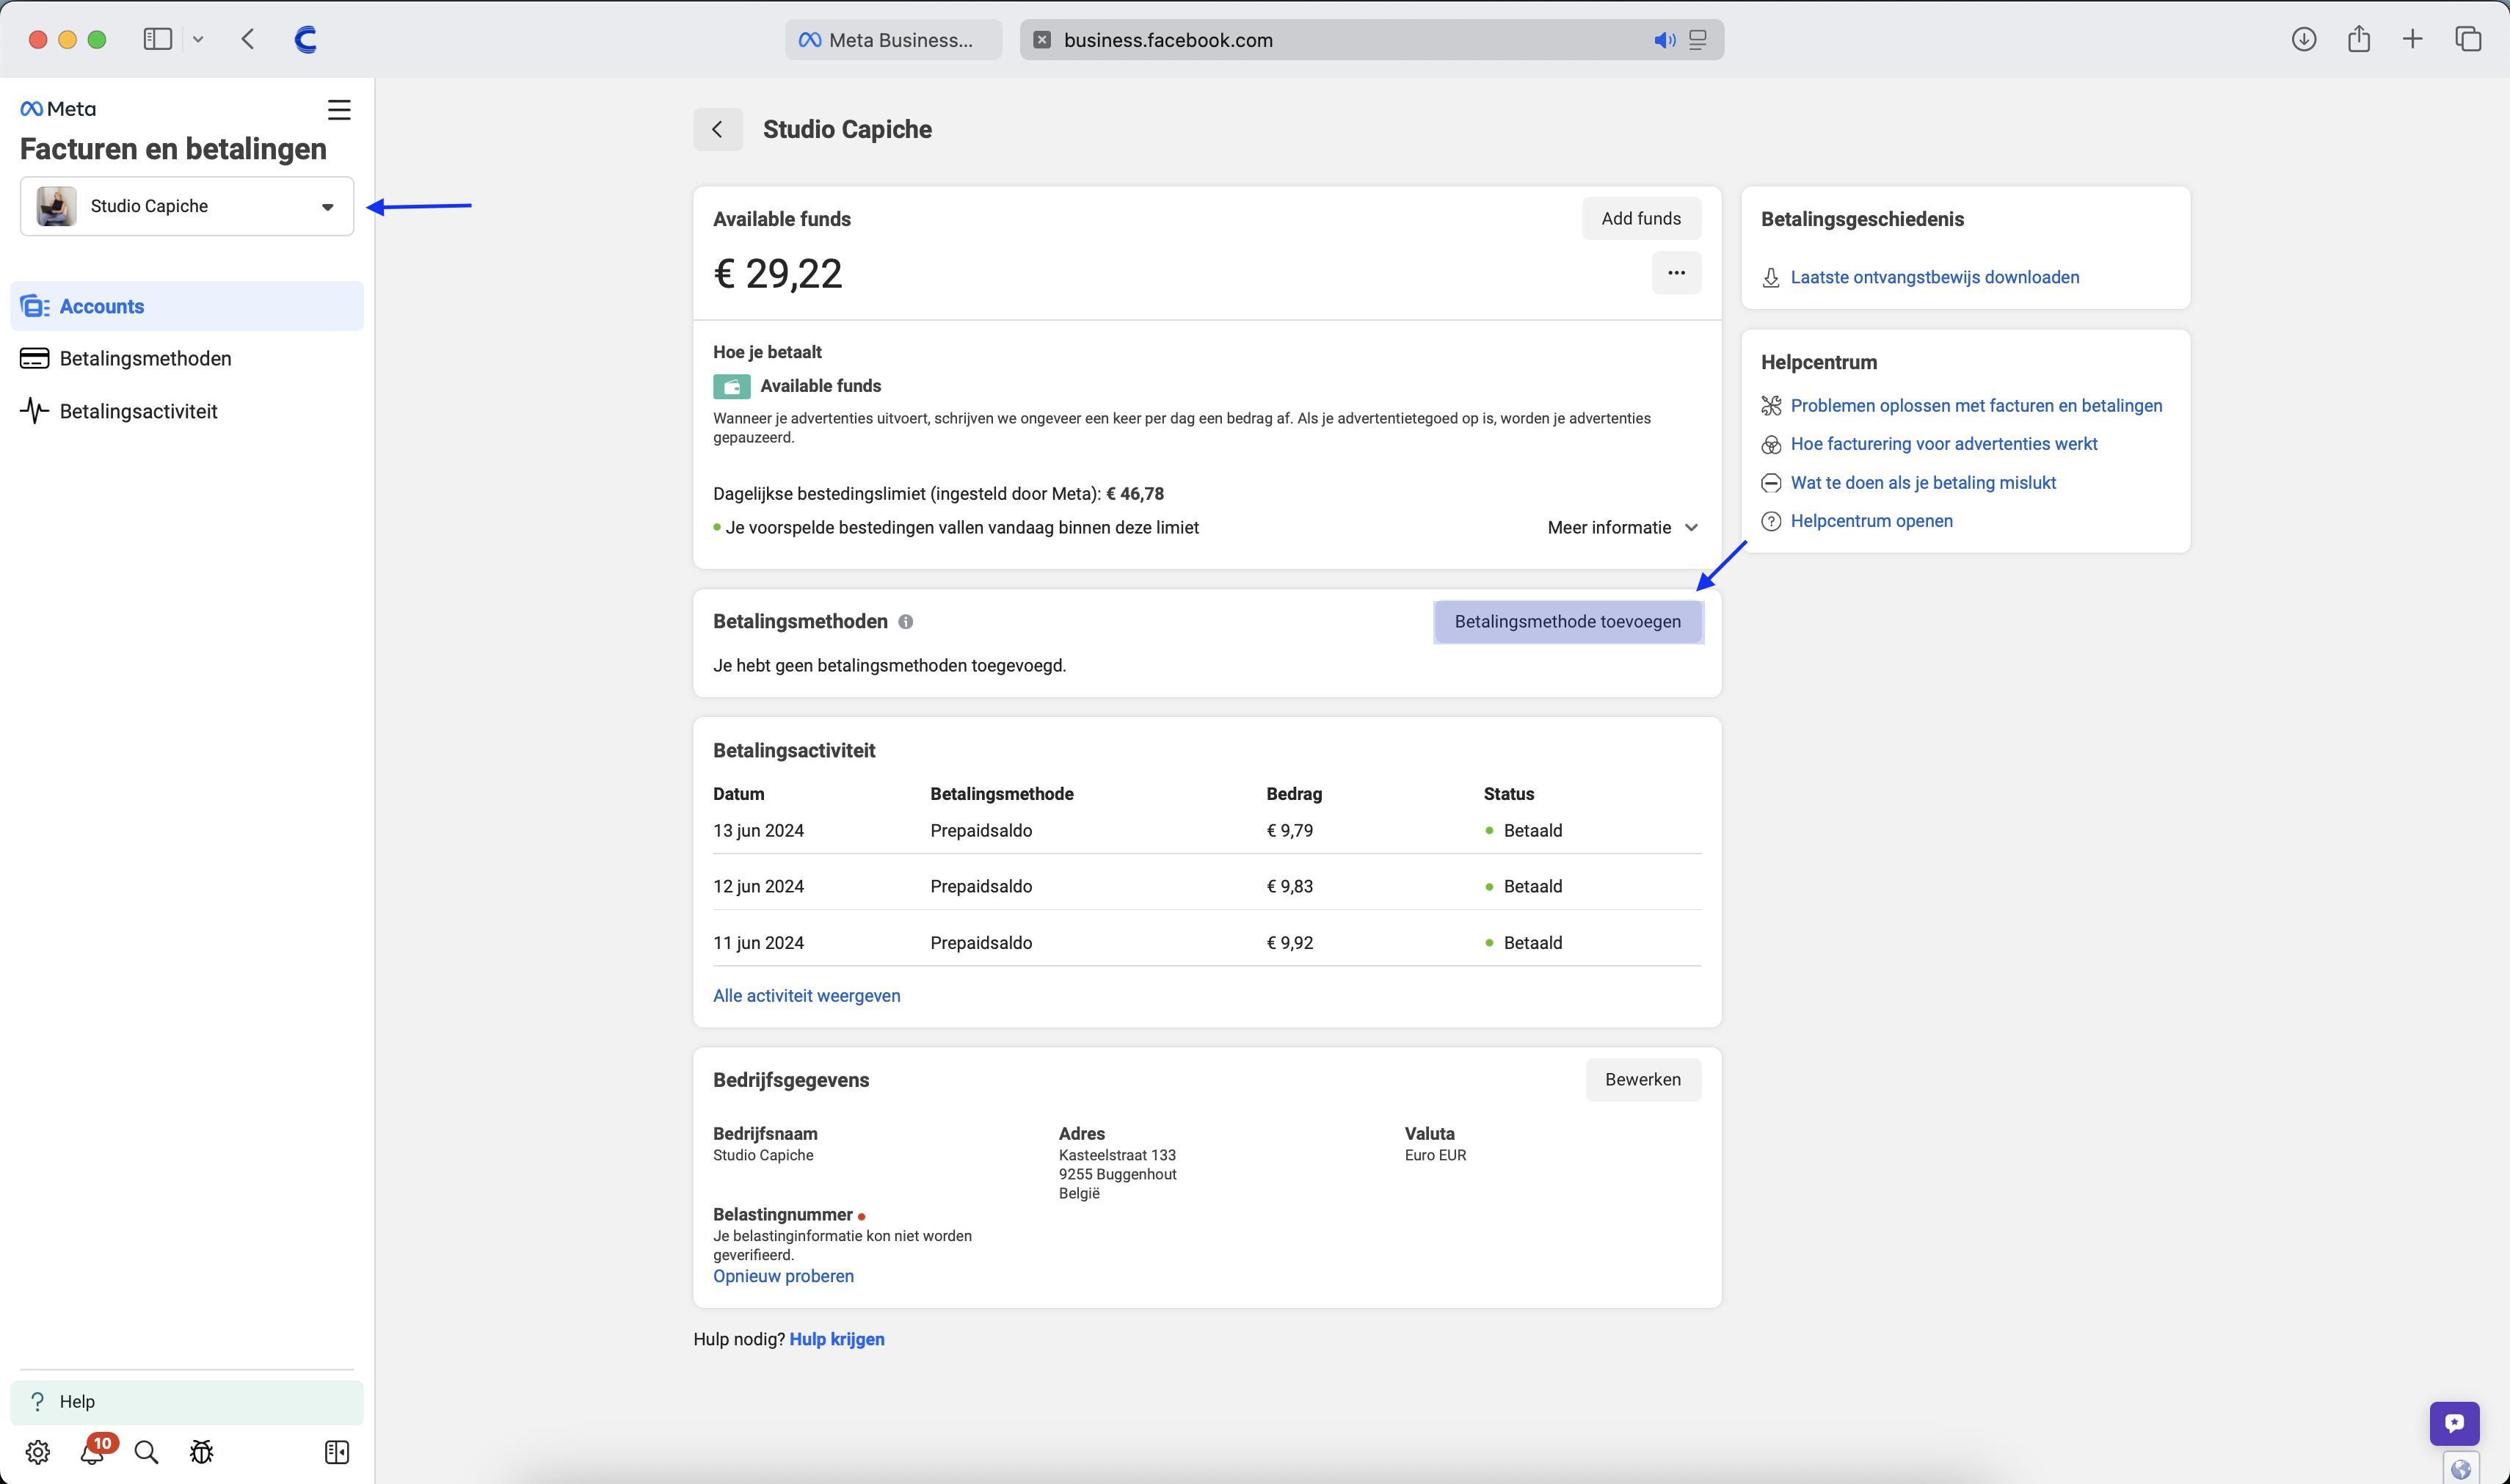This screenshot has height=1484, width=2510.
Task: Click Bewerken for Bedrijfsgegevens
Action: click(1643, 1080)
